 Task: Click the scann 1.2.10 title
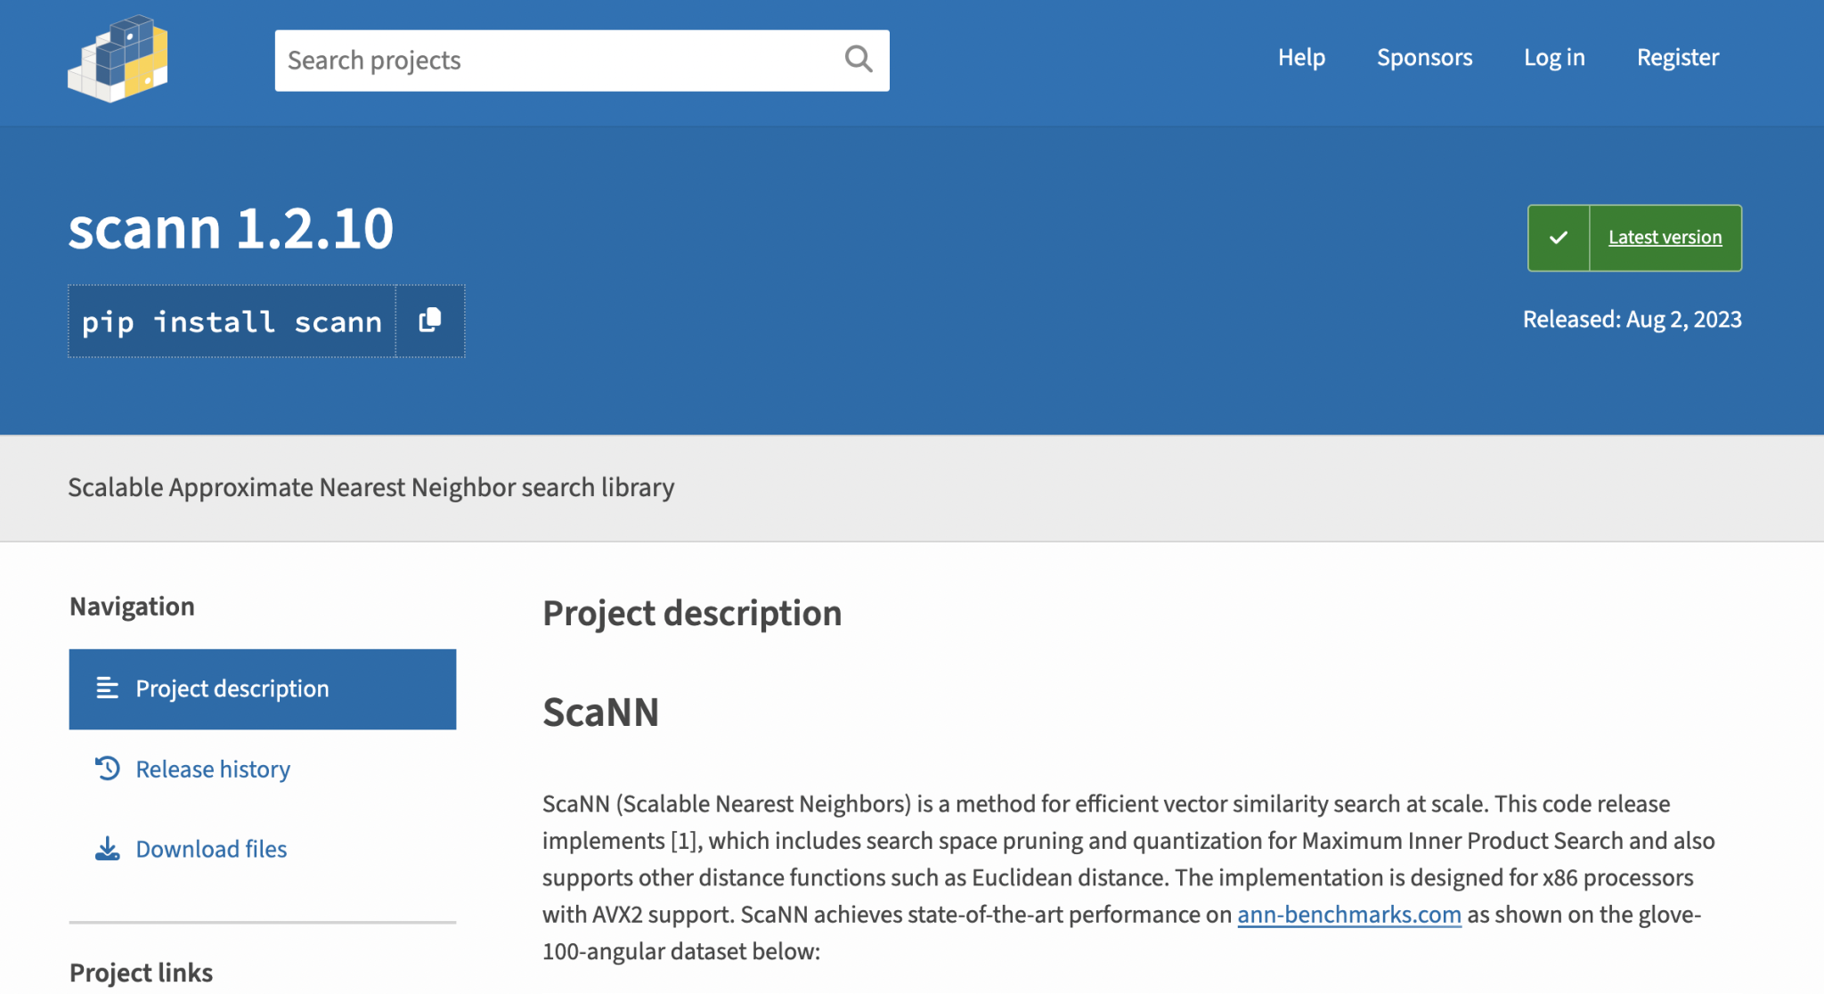(x=231, y=228)
